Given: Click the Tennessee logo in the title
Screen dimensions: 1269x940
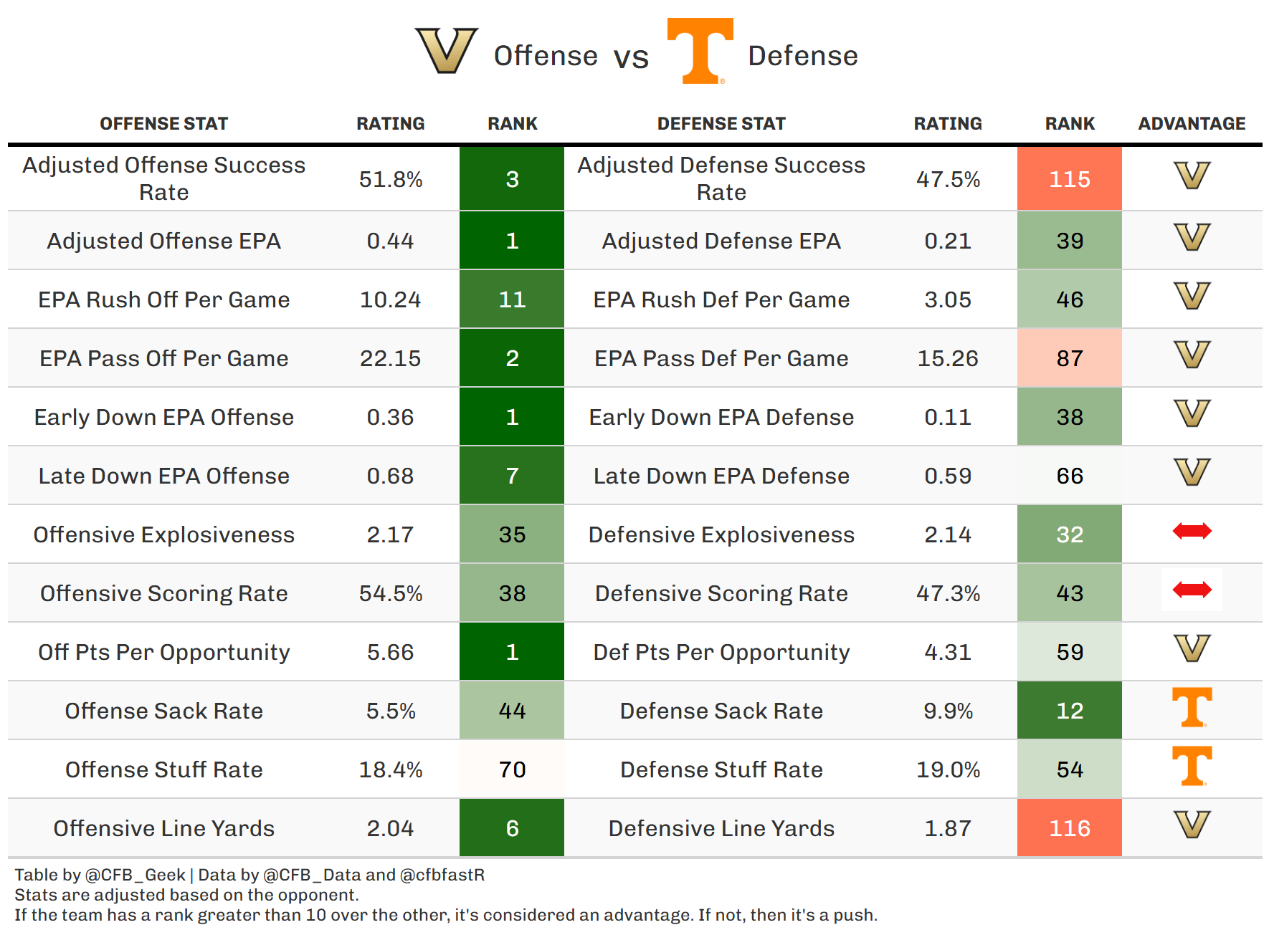Looking at the screenshot, I should (x=700, y=50).
